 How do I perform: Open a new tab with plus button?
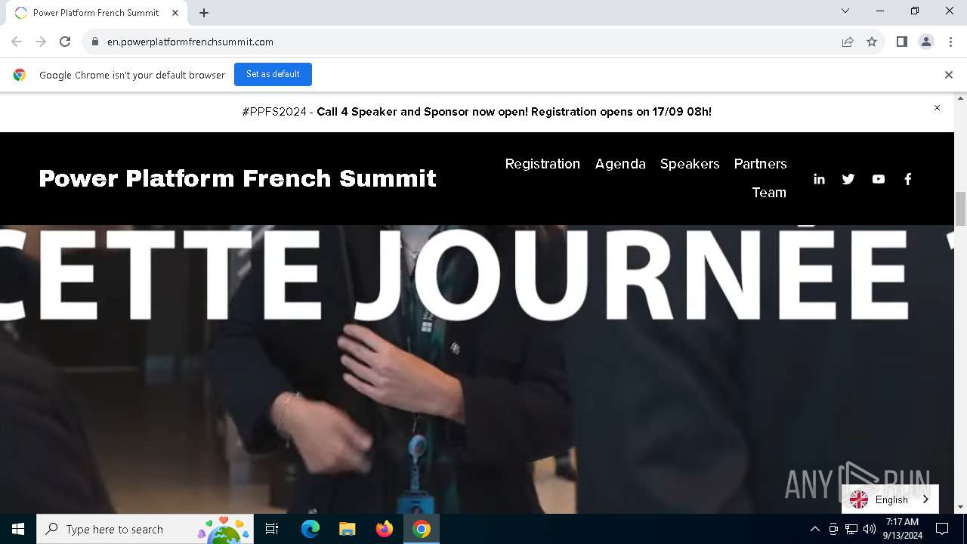pyautogui.click(x=204, y=12)
